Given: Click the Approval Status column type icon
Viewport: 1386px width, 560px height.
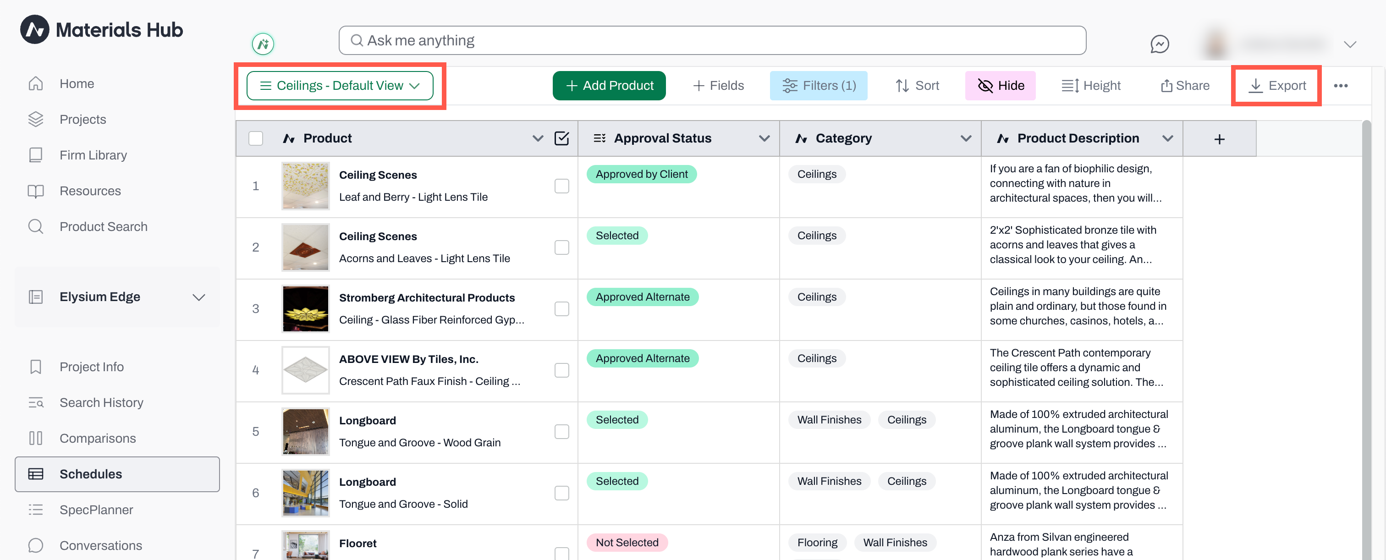Looking at the screenshot, I should coord(599,138).
